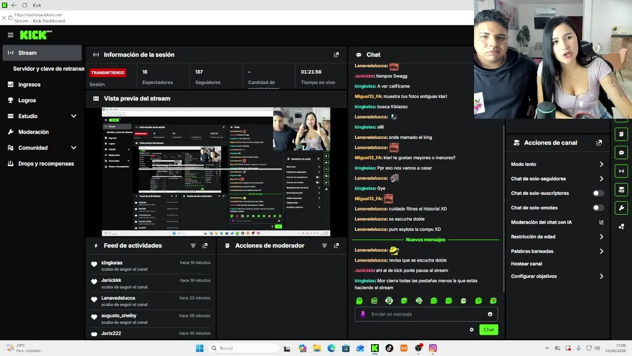Viewport: 632px width, 356px height.
Task: Open TikTok from the taskbar
Action: coord(389,348)
